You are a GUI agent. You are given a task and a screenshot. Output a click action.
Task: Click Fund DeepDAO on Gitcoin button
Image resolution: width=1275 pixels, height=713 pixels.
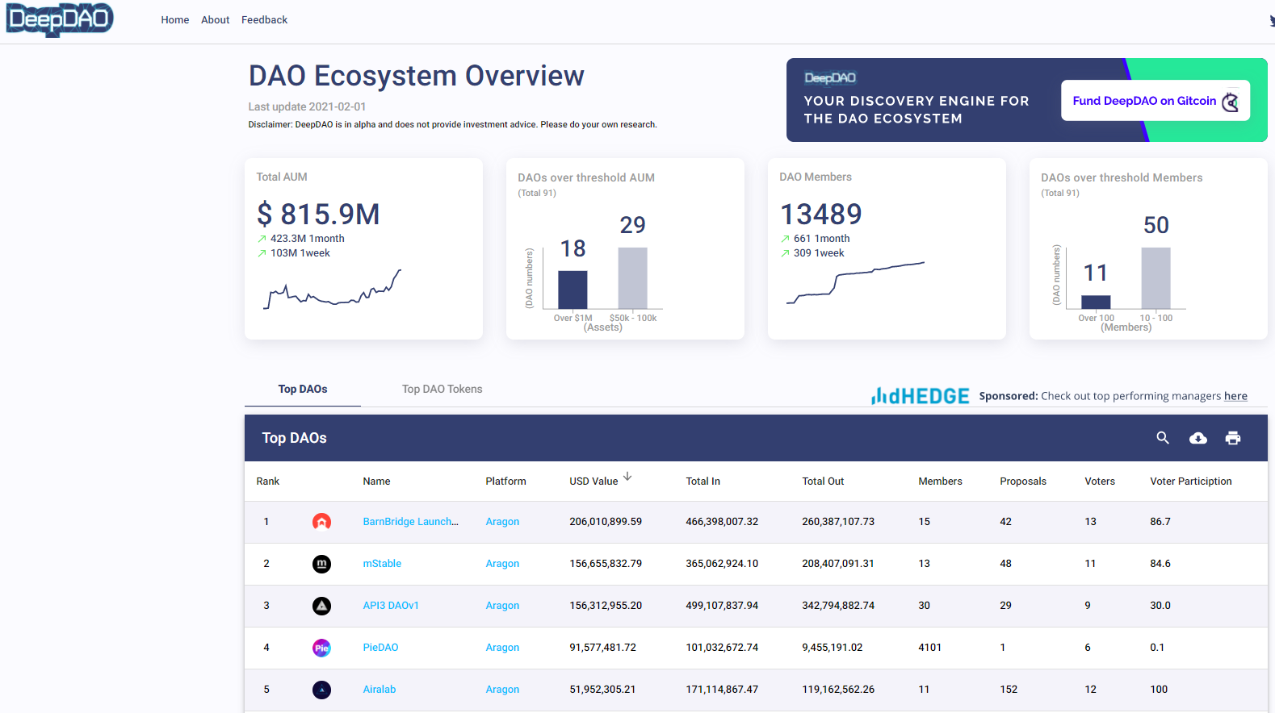(x=1155, y=101)
